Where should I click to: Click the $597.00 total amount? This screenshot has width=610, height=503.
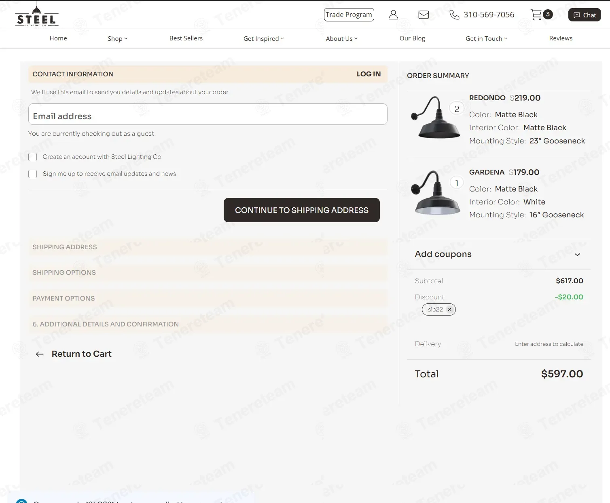pyautogui.click(x=562, y=374)
